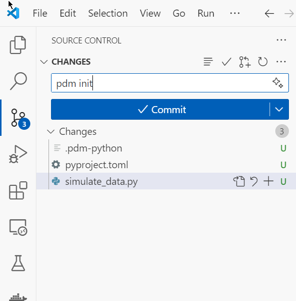Open the Testing flask view
Screen dimensions: 296x301
pos(18,263)
